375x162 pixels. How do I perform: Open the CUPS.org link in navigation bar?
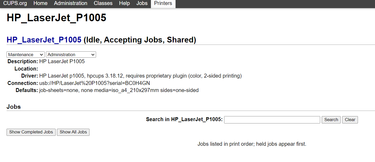coord(15,3)
